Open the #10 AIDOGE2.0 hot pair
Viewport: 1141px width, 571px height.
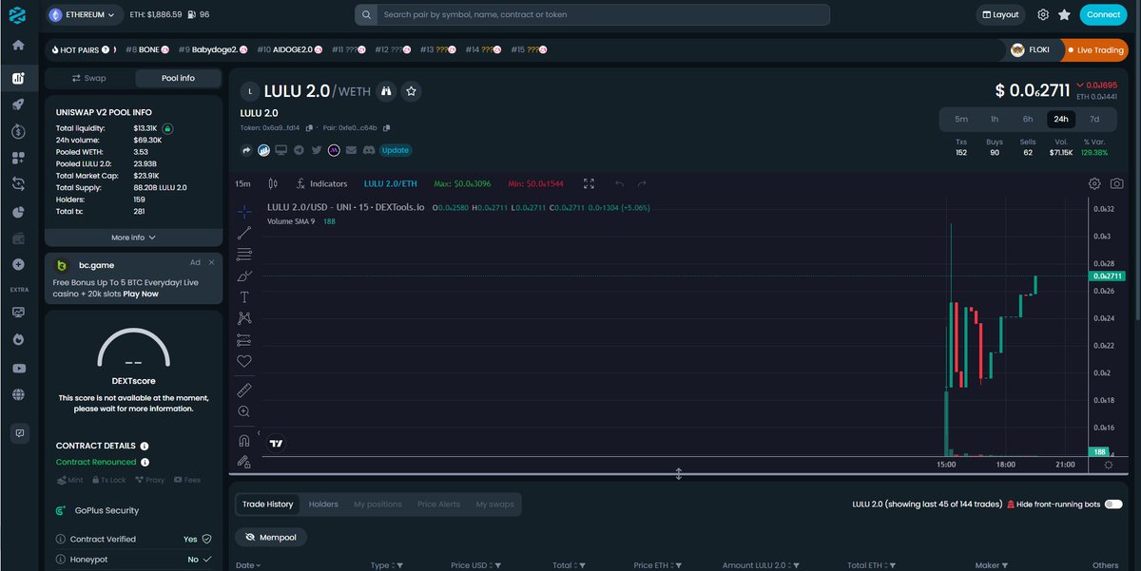[290, 49]
